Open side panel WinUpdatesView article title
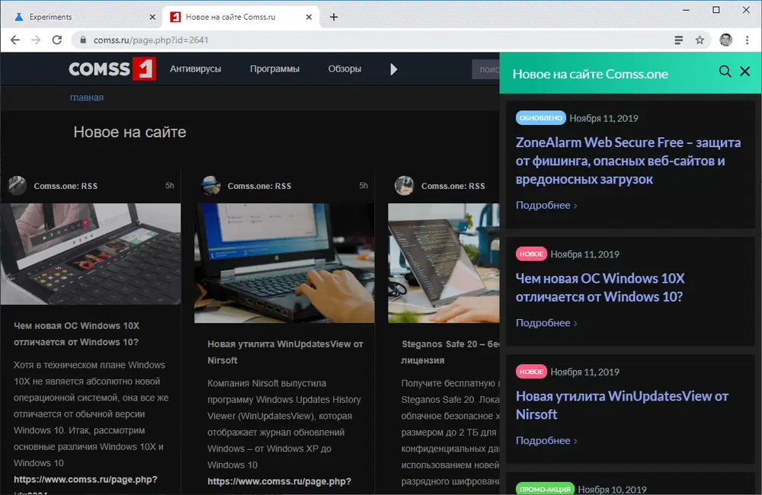Viewport: 762px width, 495px height. (x=622, y=405)
